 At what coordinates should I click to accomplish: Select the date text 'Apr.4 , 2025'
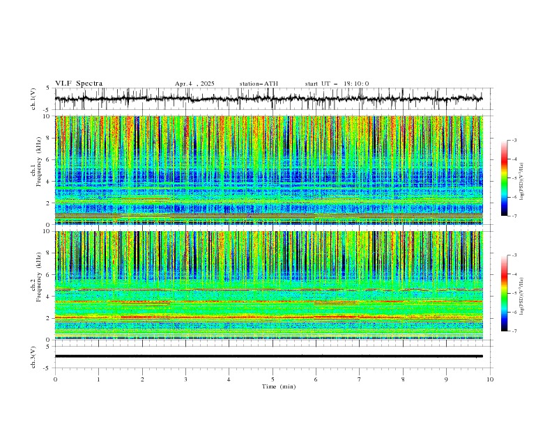tap(194, 84)
